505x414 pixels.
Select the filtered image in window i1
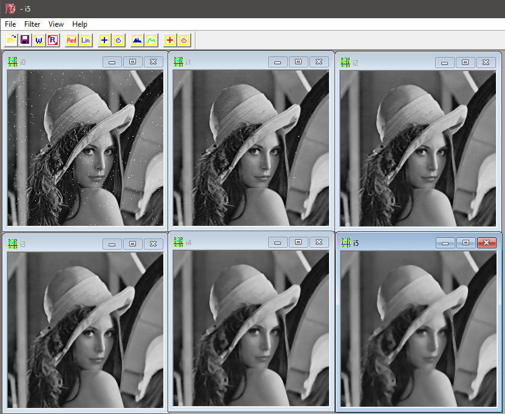click(x=251, y=148)
